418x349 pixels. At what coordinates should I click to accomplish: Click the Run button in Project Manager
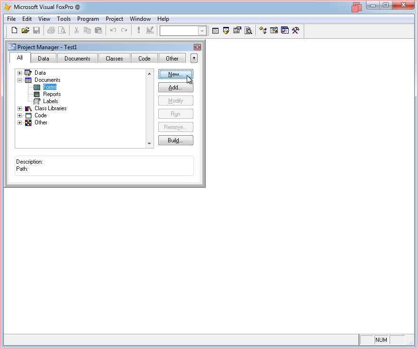[x=176, y=114]
